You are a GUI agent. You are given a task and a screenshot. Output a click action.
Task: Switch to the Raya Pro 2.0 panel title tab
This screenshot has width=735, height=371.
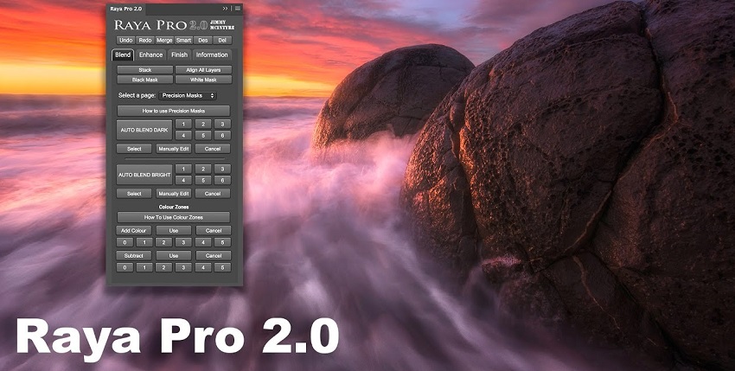(x=125, y=9)
